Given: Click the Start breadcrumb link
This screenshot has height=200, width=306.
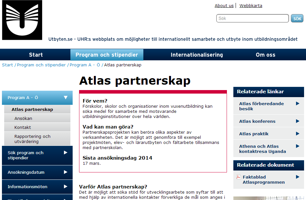Looking at the screenshot, I should (x=7, y=65).
